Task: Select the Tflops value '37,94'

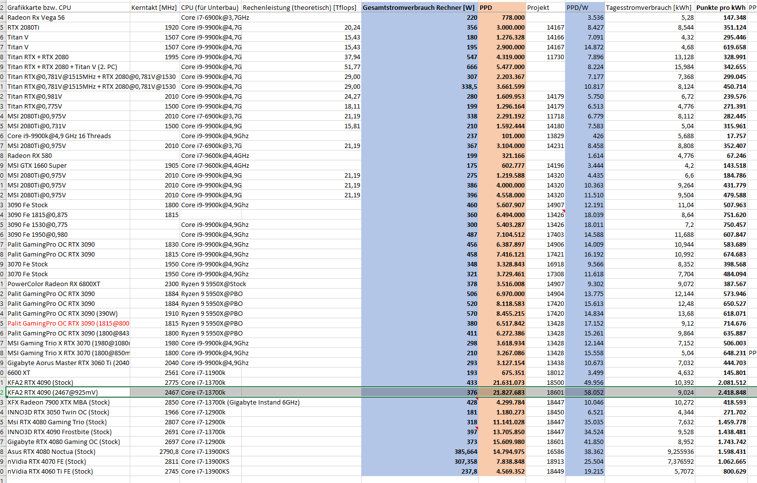Action: (x=302, y=57)
